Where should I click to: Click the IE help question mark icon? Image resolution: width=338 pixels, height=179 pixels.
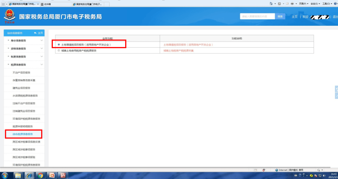click(x=335, y=4)
